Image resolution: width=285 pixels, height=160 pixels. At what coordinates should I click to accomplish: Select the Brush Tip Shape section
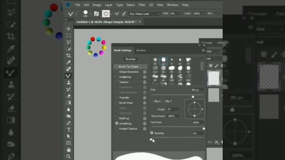coord(130,67)
